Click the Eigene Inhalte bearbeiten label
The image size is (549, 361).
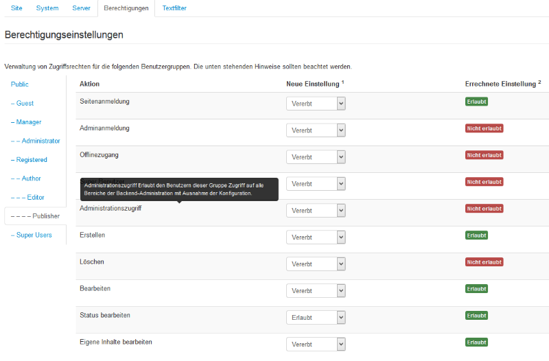click(116, 342)
